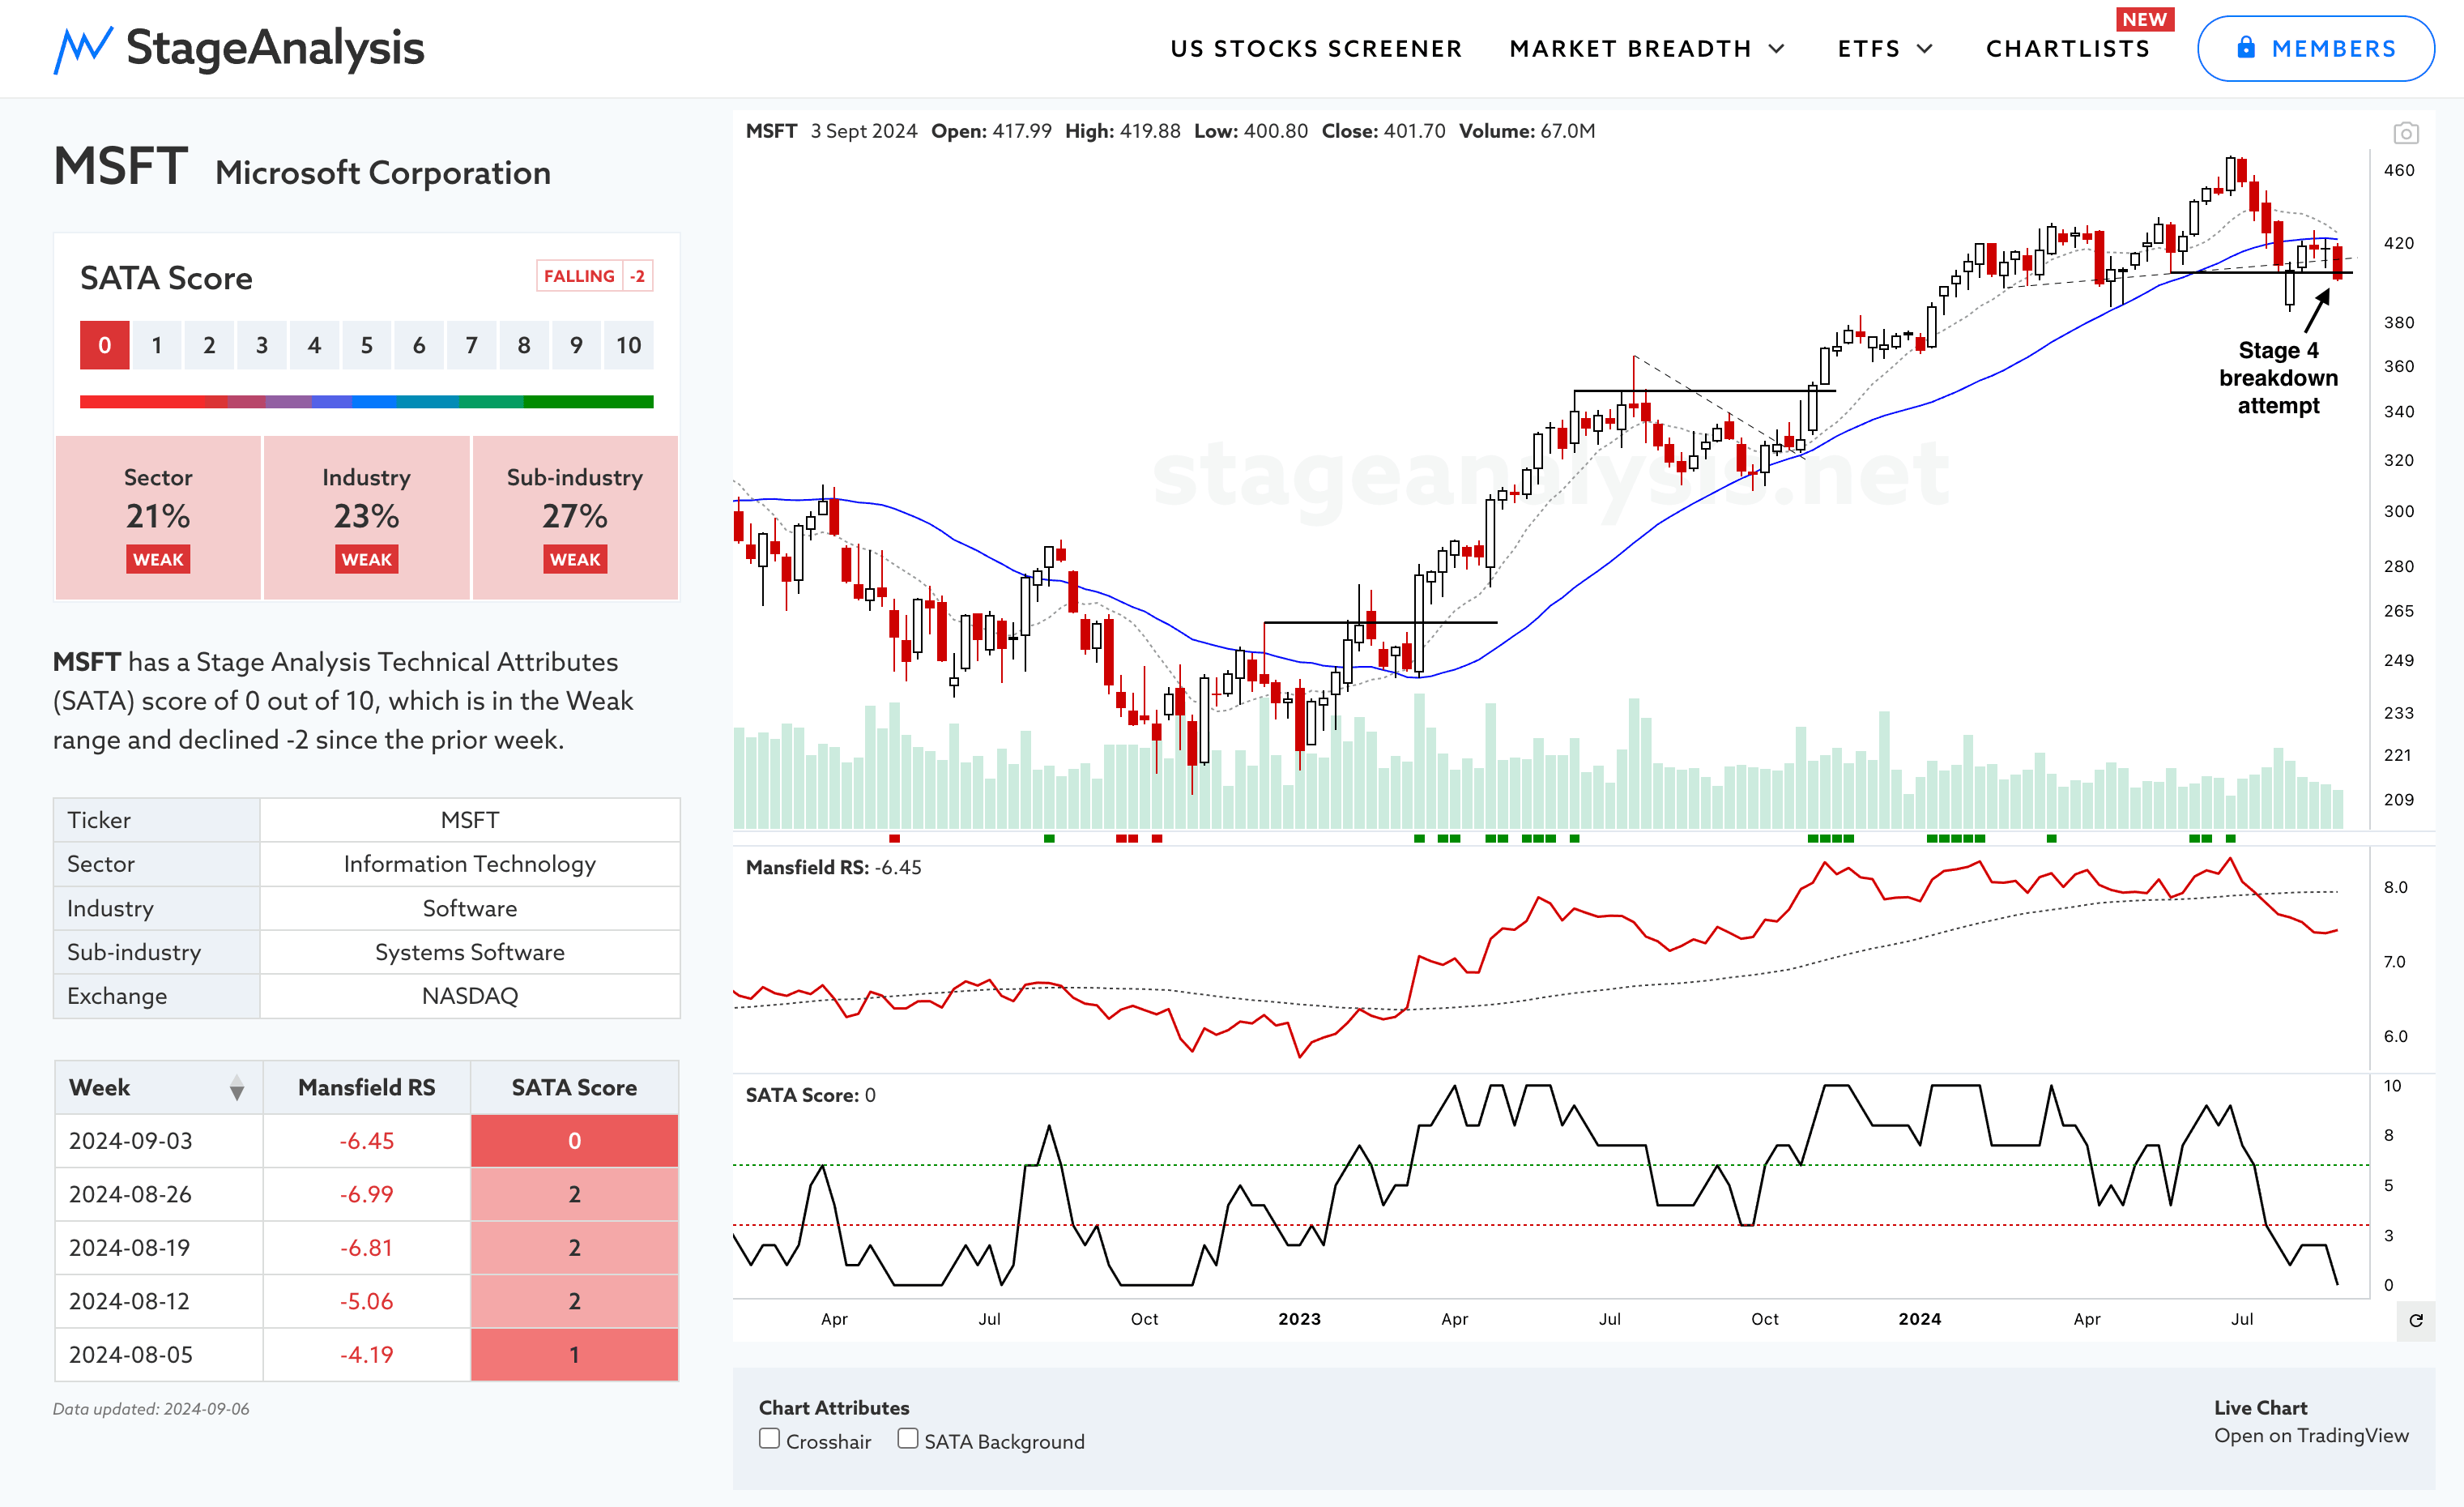The height and width of the screenshot is (1507, 2464).
Task: Click the Sector 21% Weak tile
Action: pos(158,517)
